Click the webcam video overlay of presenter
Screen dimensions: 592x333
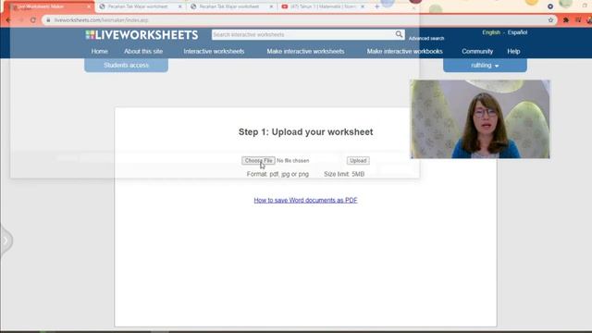(x=480, y=119)
